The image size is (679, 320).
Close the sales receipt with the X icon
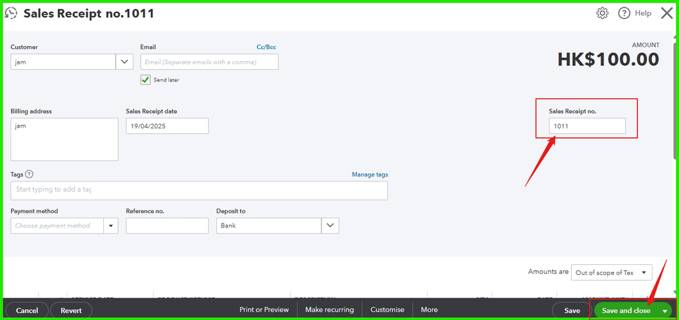(x=667, y=13)
